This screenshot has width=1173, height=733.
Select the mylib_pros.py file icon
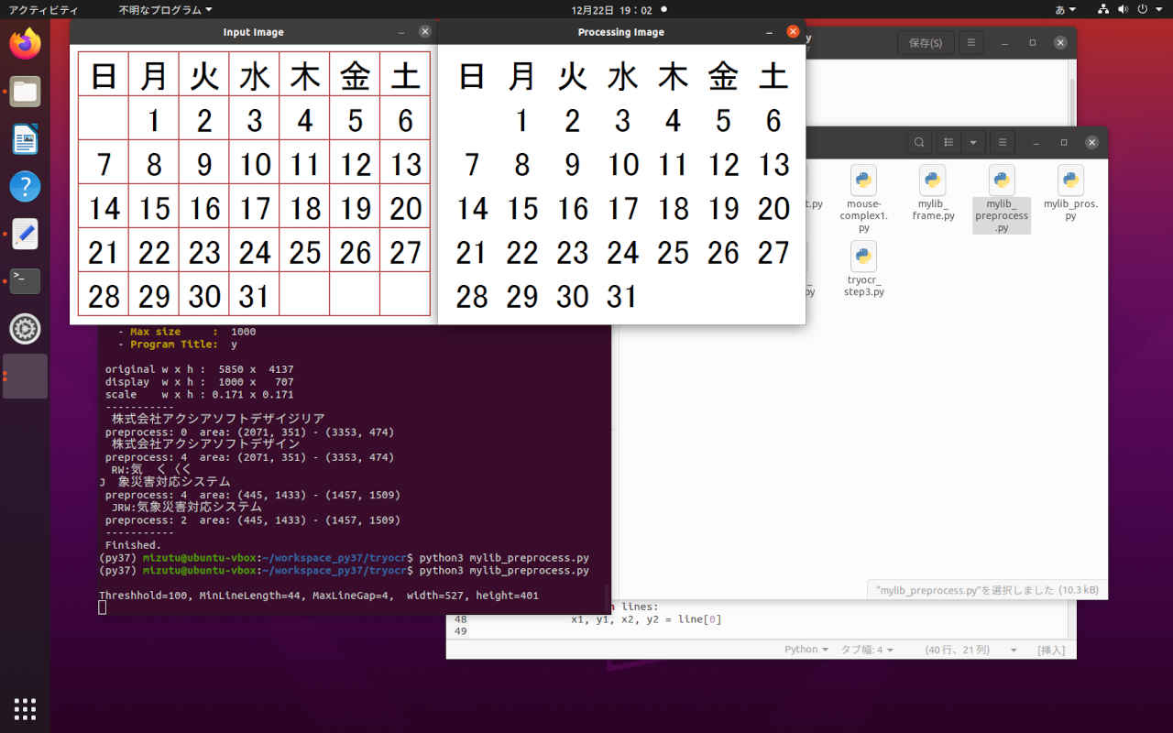tap(1070, 181)
